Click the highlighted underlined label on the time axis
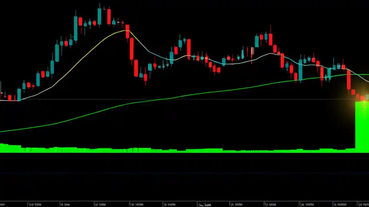Viewport: 369px width, 207px height. point(205,204)
